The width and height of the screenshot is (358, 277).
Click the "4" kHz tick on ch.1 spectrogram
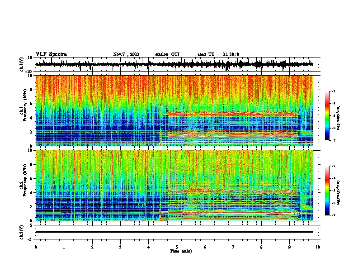(x=32, y=118)
